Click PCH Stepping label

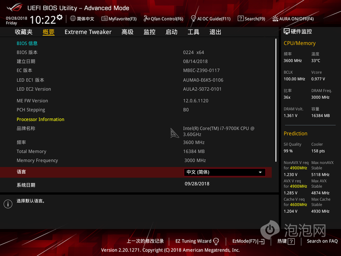point(31,110)
